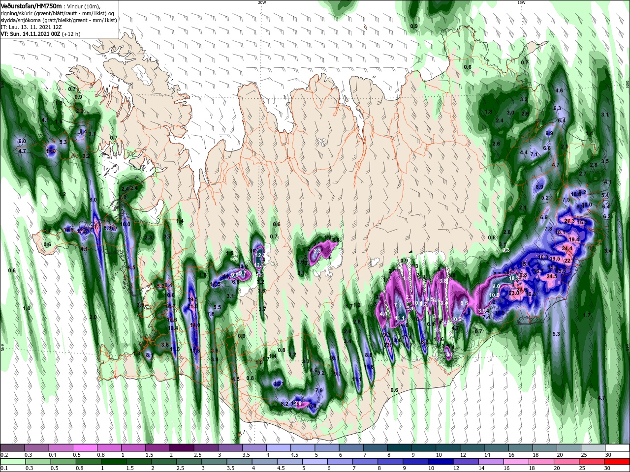The width and height of the screenshot is (630, 472).
Task: Pick the dark purple snow swatch between 2 and 2.5
Action: click(x=181, y=448)
